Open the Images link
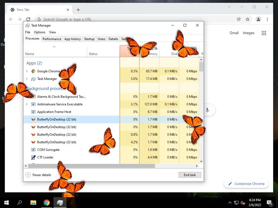The height and width of the screenshot is (208, 278). coord(248,33)
